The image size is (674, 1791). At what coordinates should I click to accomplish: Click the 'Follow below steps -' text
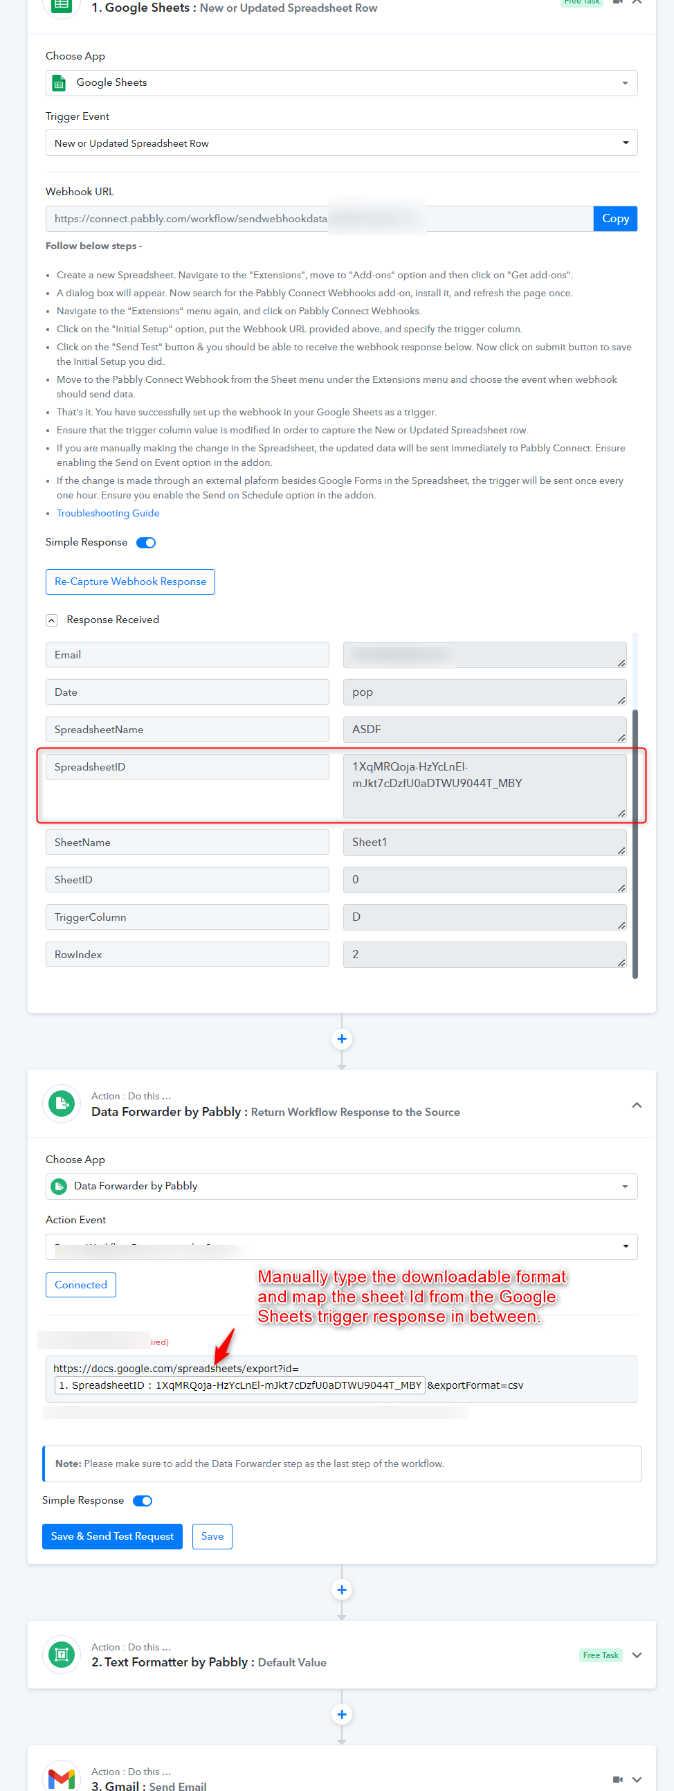(x=94, y=246)
